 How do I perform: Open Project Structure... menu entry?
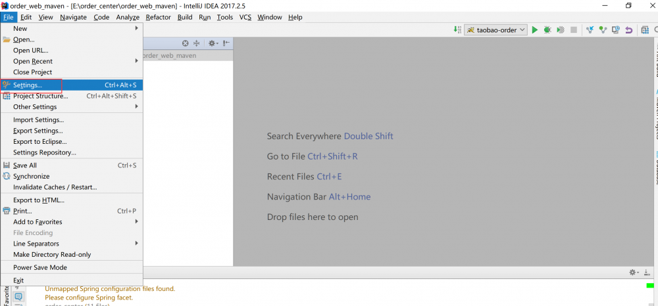pos(72,96)
